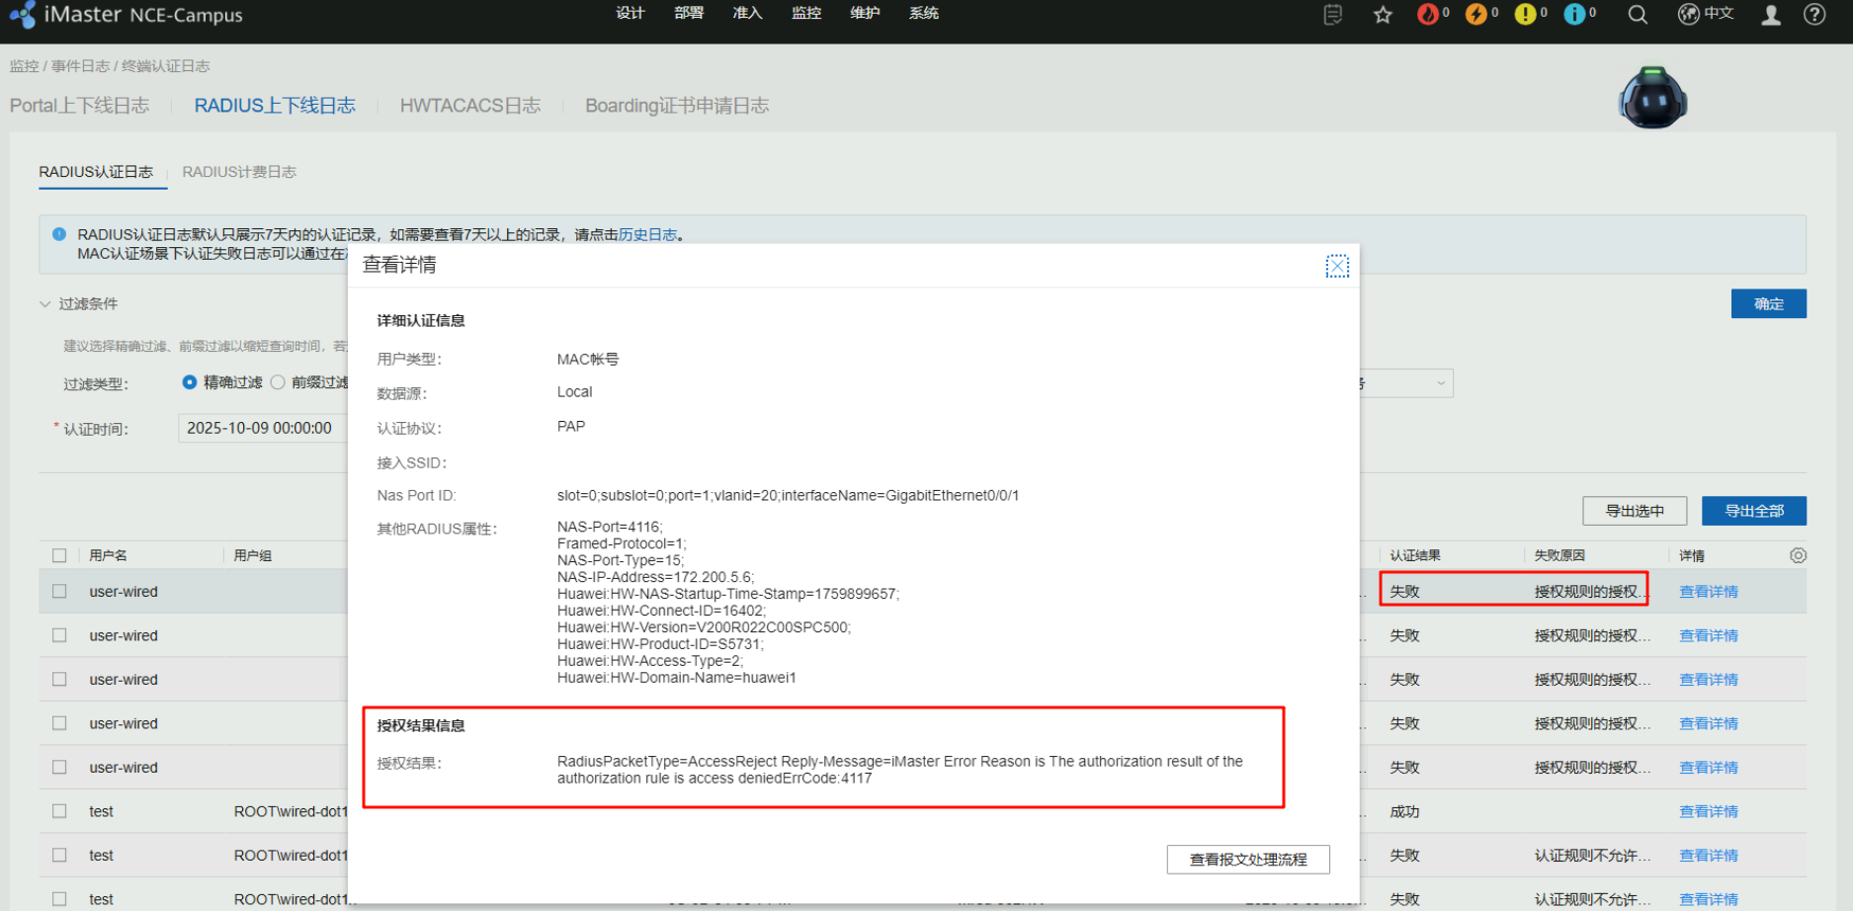Select the precise filter radio button
The height and width of the screenshot is (911, 1853).
pos(190,382)
